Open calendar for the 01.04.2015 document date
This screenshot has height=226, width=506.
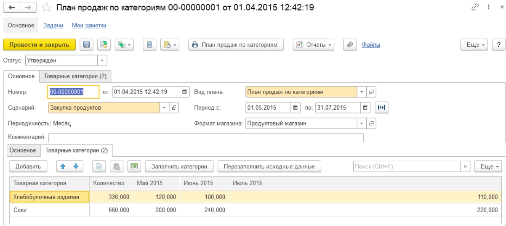(184, 92)
